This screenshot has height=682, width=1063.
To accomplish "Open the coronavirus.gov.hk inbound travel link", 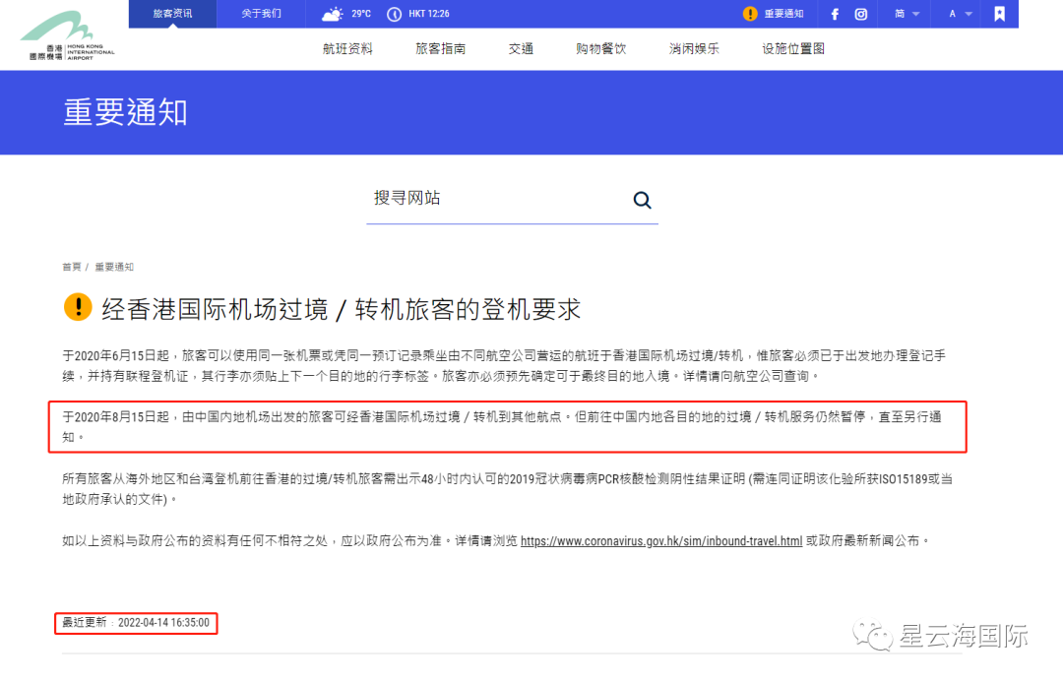I will [x=661, y=541].
